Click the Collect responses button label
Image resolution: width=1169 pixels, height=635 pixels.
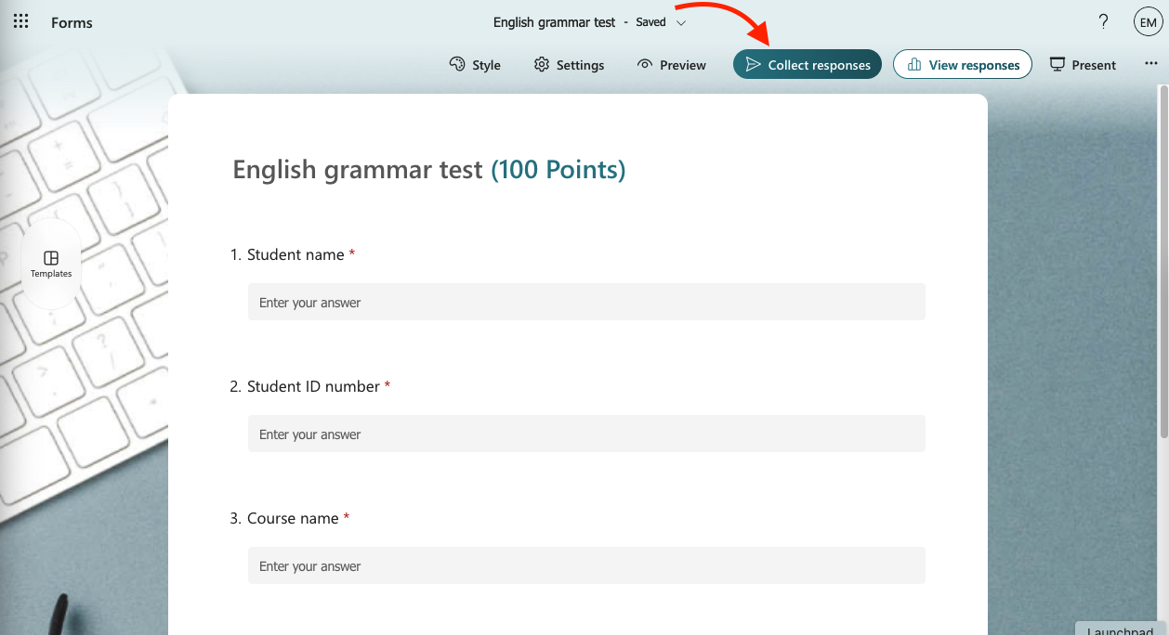819,65
